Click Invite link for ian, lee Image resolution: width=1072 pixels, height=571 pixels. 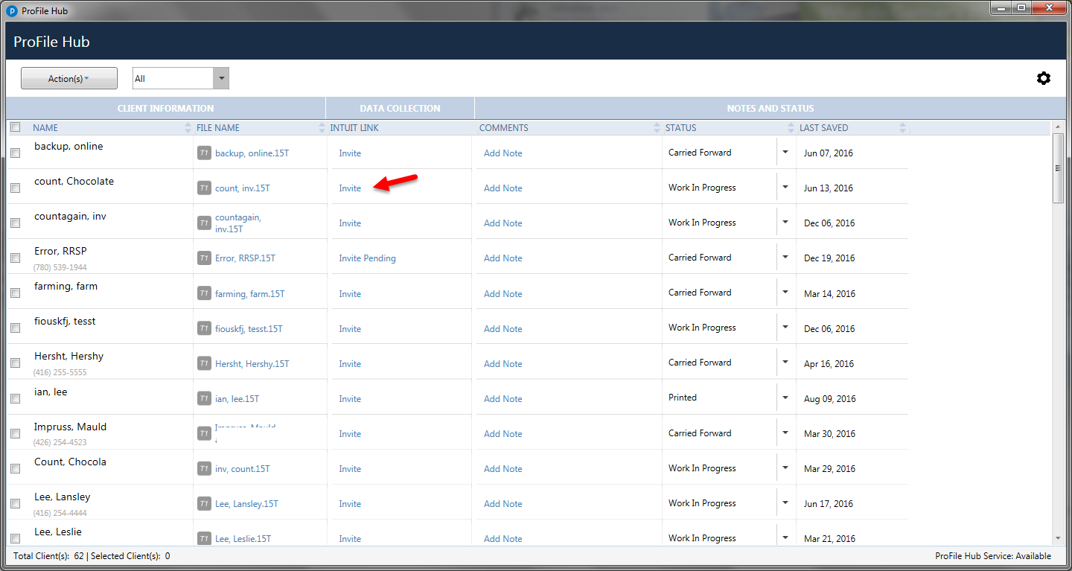(x=350, y=399)
